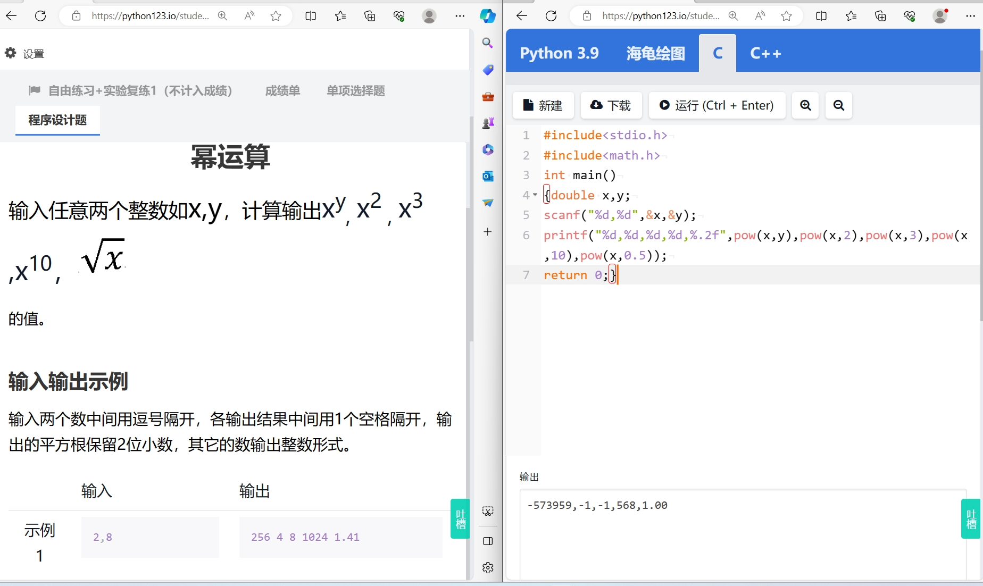The width and height of the screenshot is (983, 586).
Task: Open 设置 settings gear on left page
Action: (x=24, y=53)
